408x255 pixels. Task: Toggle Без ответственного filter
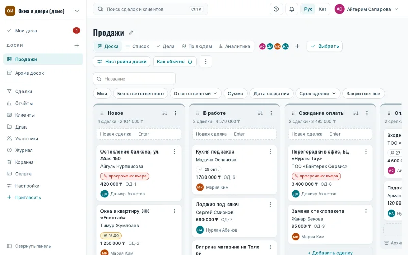141,94
